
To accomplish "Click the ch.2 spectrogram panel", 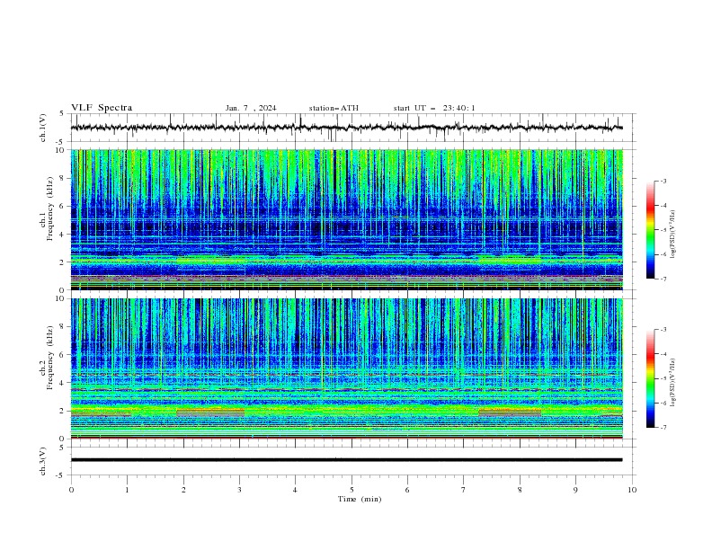I will point(346,368).
